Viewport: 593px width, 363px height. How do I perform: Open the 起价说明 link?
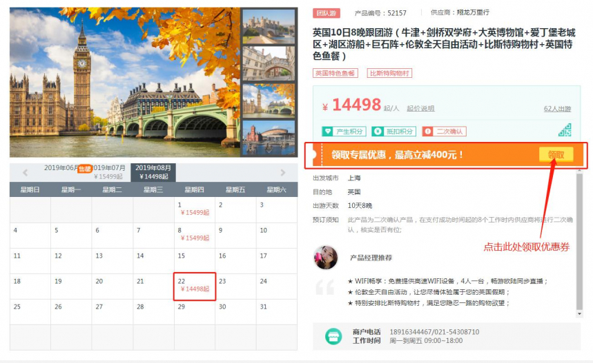(420, 108)
